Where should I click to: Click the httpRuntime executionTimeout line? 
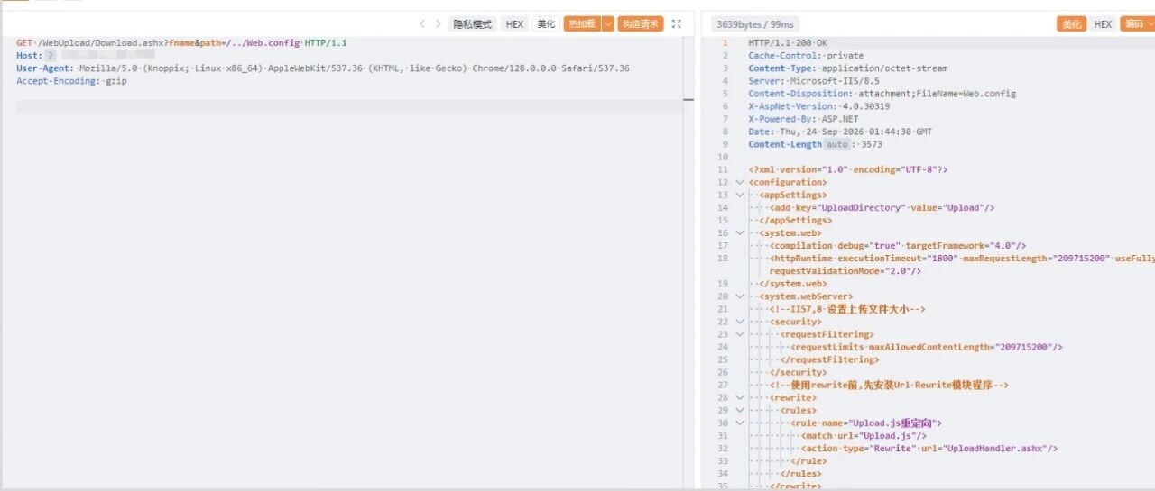pos(962,259)
